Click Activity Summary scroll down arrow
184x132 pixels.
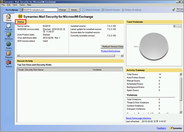pos(181,112)
